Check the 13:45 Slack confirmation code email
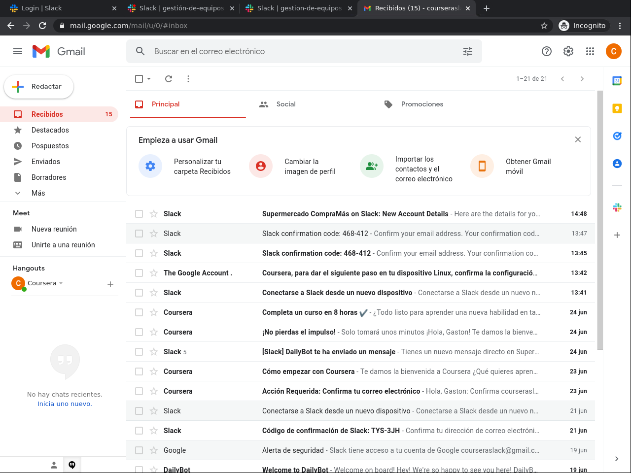Image resolution: width=631 pixels, height=473 pixels. pyautogui.click(x=139, y=253)
